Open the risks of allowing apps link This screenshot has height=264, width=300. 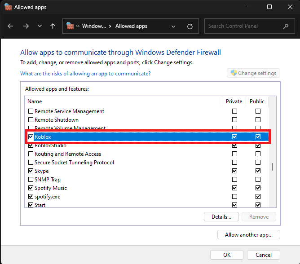click(x=85, y=73)
